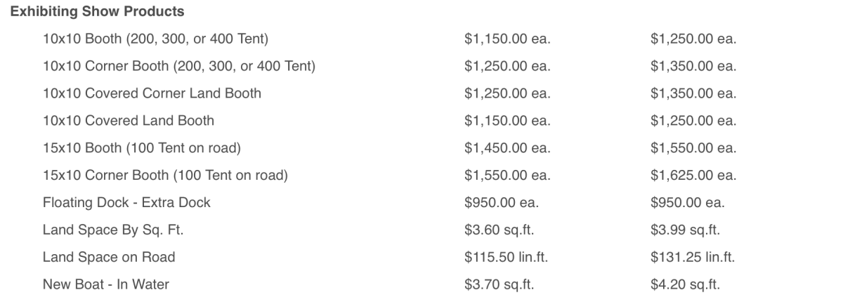Select the Exhibiting Show Products heading
The height and width of the screenshot is (297, 850).
pos(98,12)
